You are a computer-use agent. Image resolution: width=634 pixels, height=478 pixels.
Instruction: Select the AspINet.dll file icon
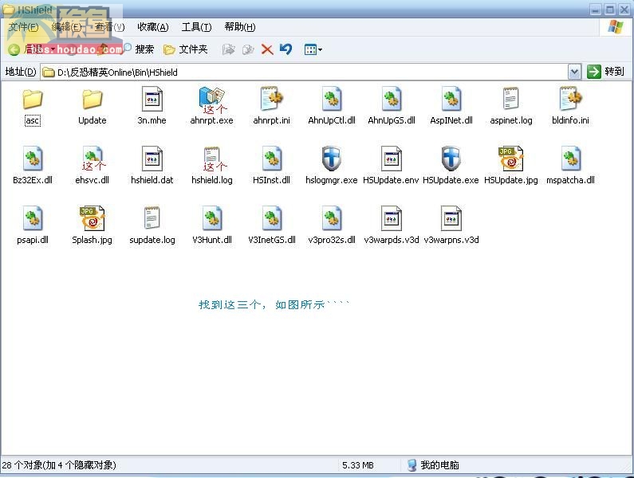point(451,99)
